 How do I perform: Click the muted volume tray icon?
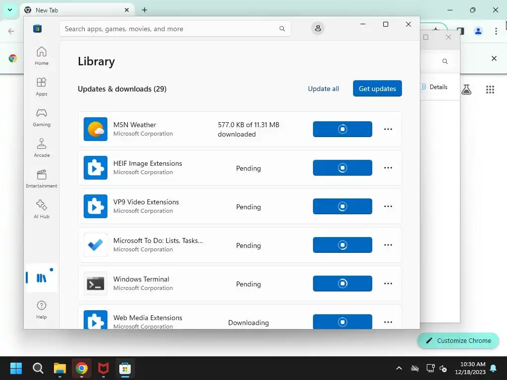point(443,368)
